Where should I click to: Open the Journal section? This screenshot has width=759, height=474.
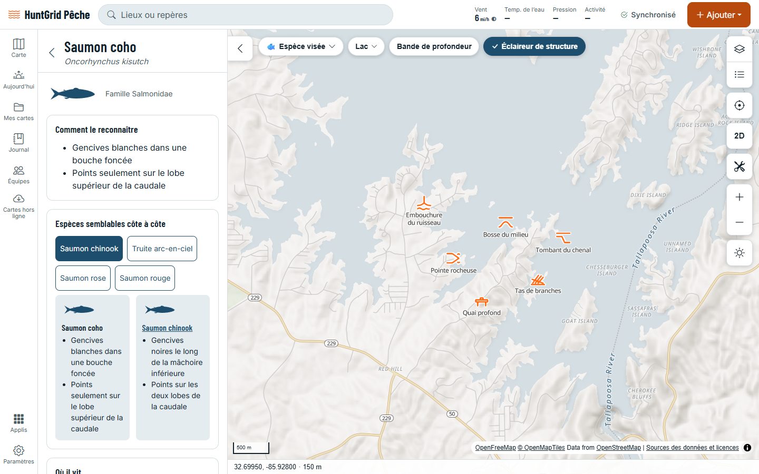(x=18, y=143)
